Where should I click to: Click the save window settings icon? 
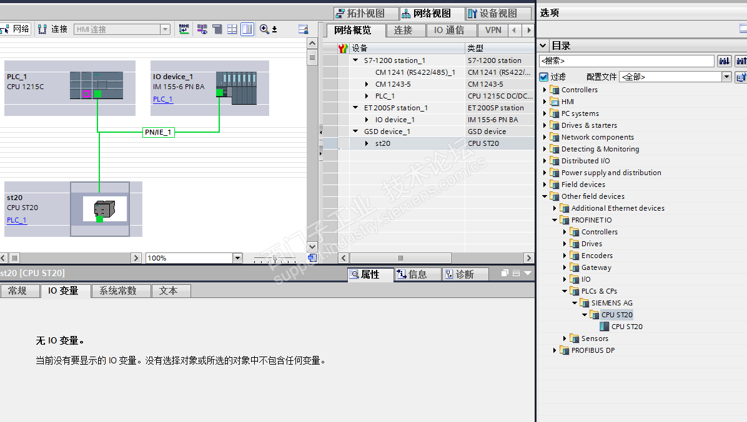coord(303,29)
